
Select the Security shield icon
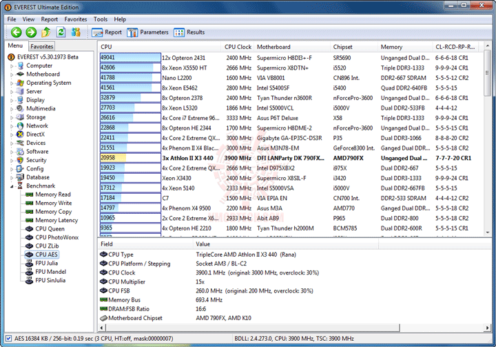tap(21, 160)
